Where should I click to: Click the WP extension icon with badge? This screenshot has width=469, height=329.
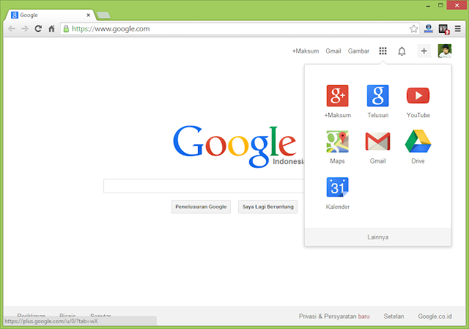444,29
